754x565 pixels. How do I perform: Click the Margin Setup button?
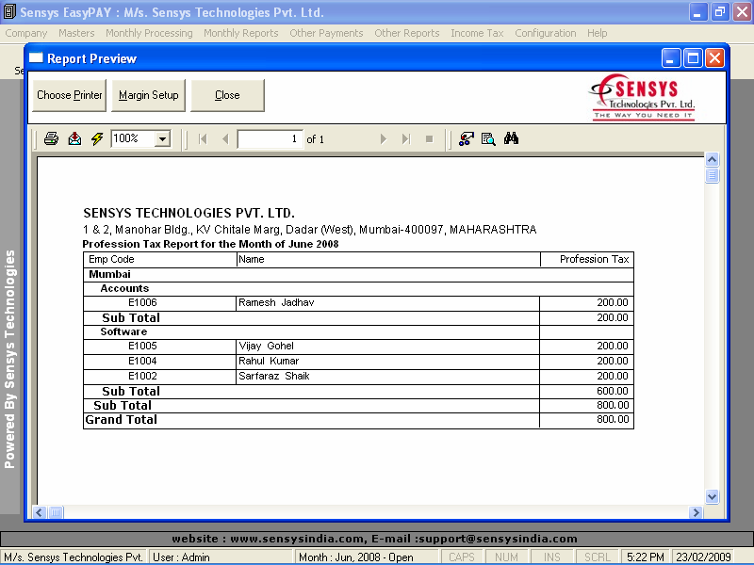[149, 95]
